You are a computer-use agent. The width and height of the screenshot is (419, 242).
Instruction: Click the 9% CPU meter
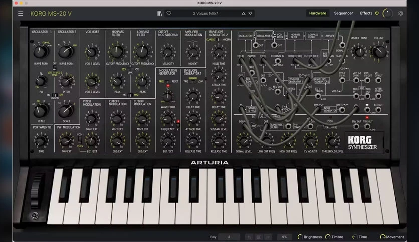(284, 237)
